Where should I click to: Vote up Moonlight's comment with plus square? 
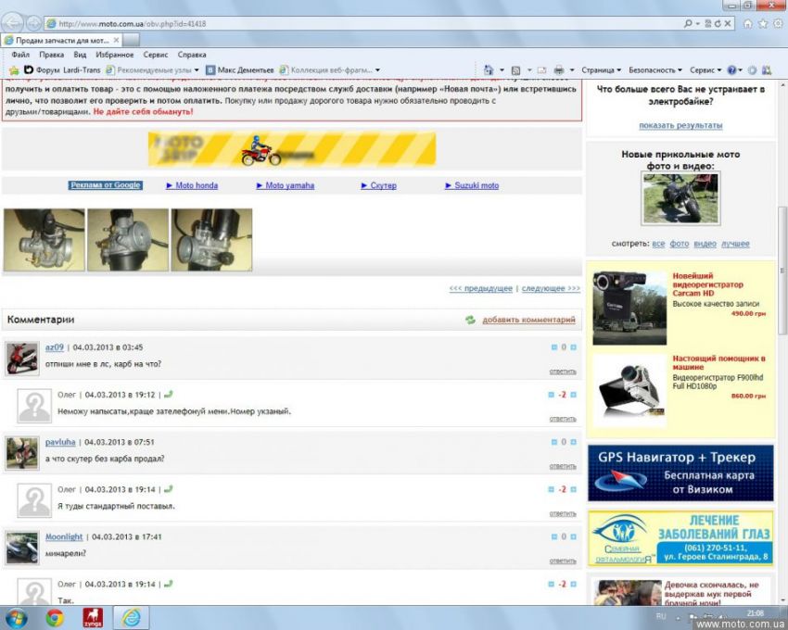pyautogui.click(x=573, y=536)
